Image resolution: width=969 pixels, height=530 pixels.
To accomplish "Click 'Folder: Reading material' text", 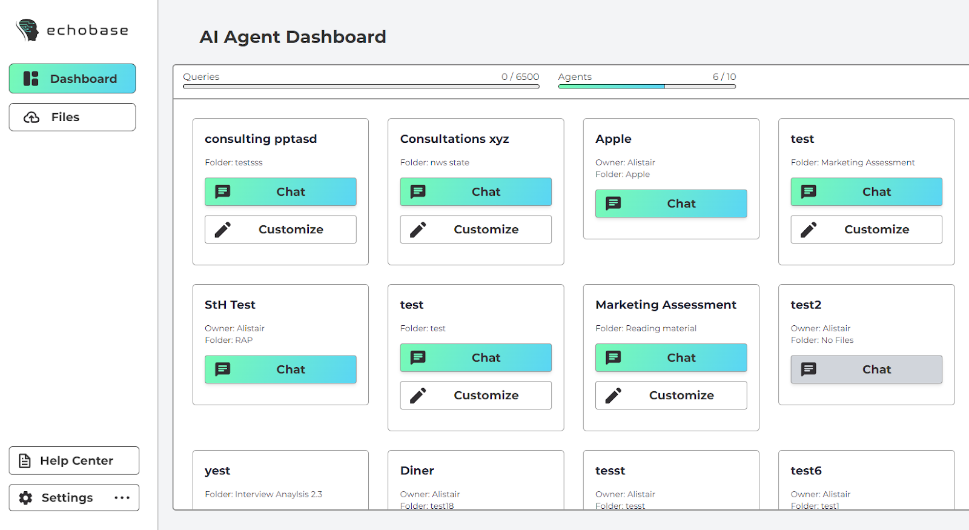I will pos(646,329).
